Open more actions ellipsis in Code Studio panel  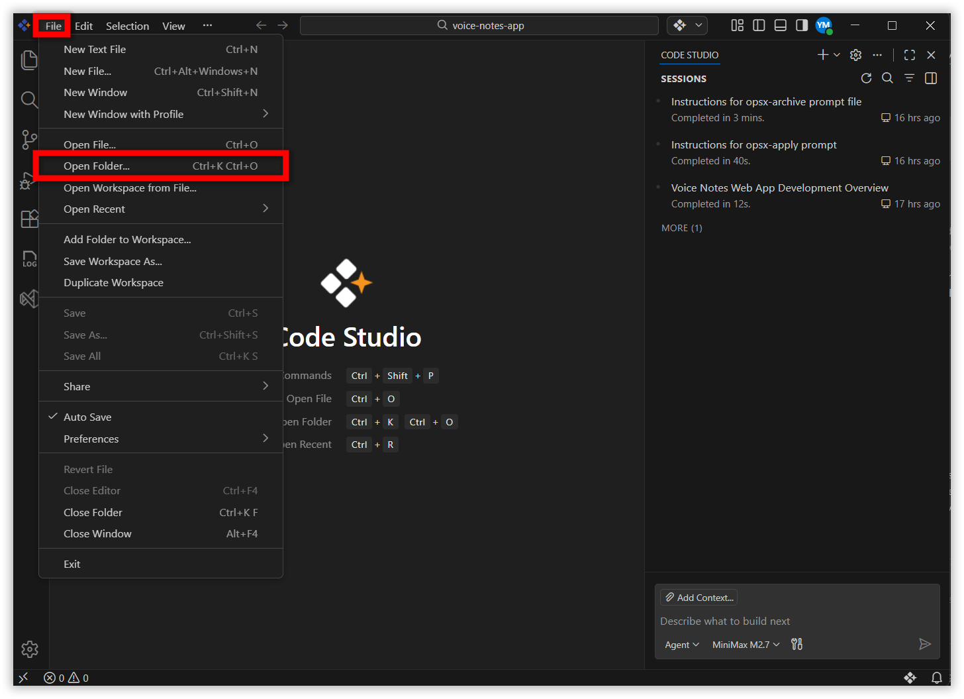click(877, 55)
